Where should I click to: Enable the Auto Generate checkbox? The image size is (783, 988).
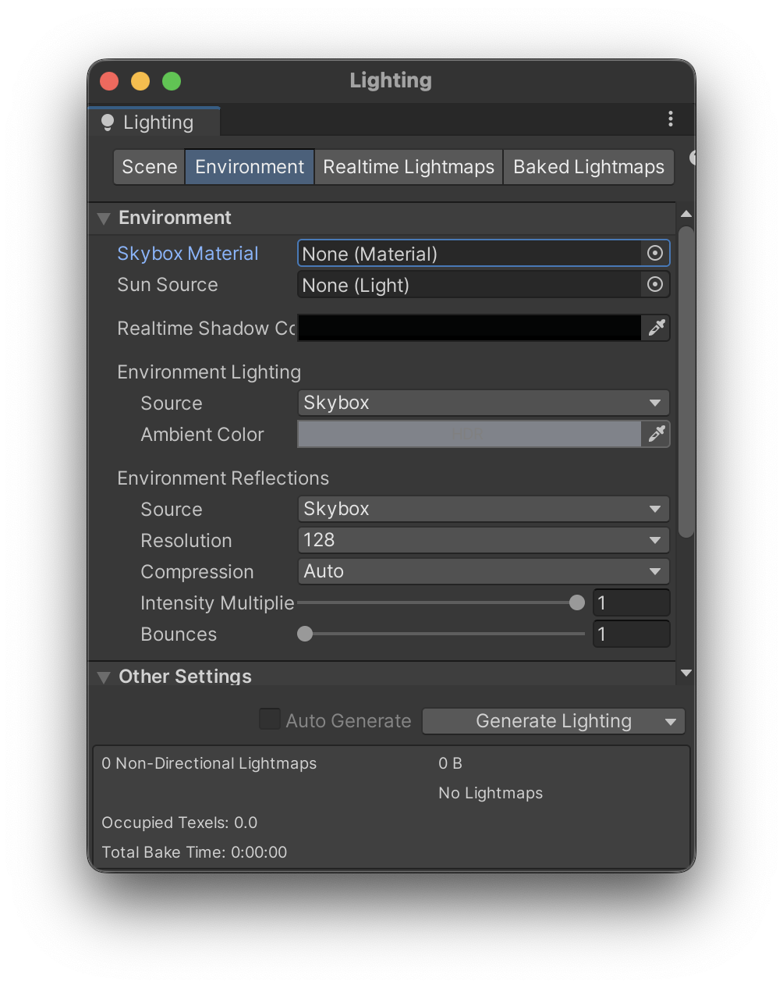point(270,719)
